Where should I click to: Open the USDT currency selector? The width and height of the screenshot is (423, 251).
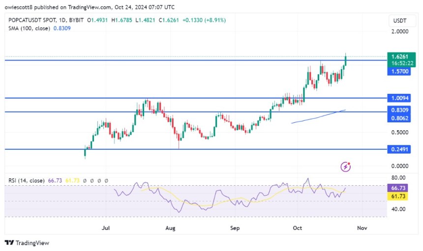pyautogui.click(x=400, y=21)
